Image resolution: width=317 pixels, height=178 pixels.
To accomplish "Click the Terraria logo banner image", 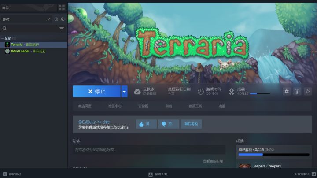I will point(192,44).
